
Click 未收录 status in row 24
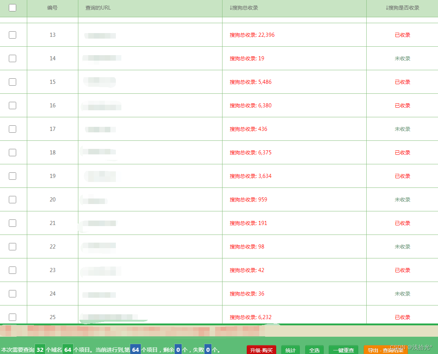pyautogui.click(x=403, y=294)
